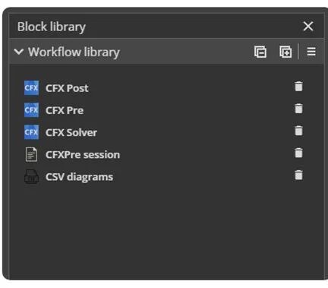328x288 pixels.
Task: Collapse the Workflow library section chevron
Action: pyautogui.click(x=19, y=52)
